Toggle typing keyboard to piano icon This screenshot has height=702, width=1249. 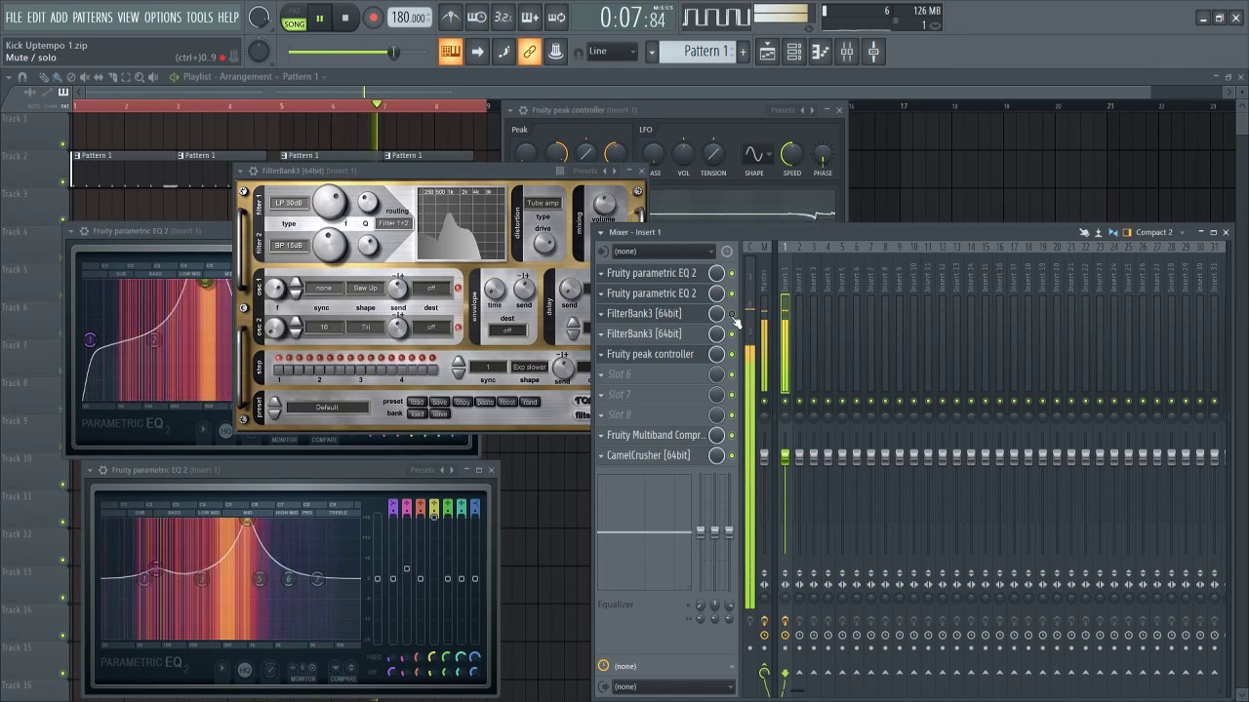(451, 52)
